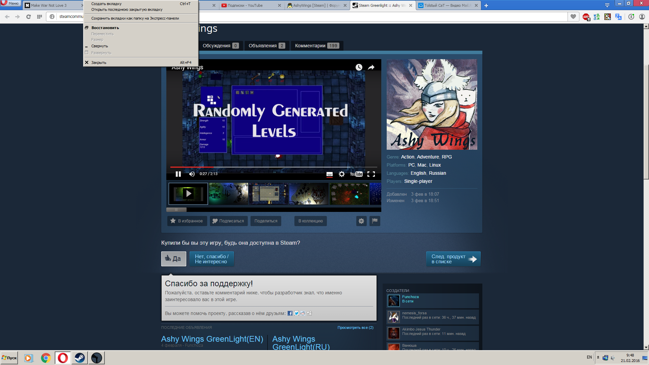649x365 pixels.
Task: Add a new tab with plus button
Action: tap(486, 5)
